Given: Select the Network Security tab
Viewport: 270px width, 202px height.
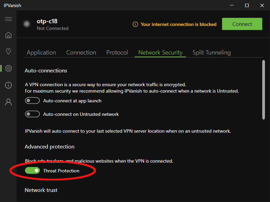Looking at the screenshot, I should pyautogui.click(x=160, y=53).
